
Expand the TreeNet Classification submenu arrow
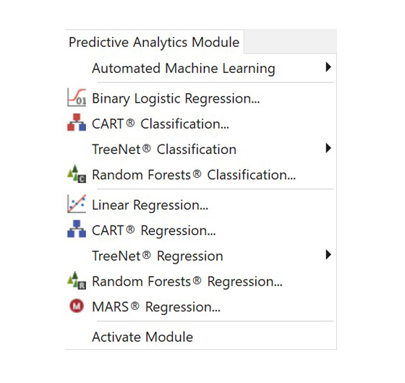[328, 148]
